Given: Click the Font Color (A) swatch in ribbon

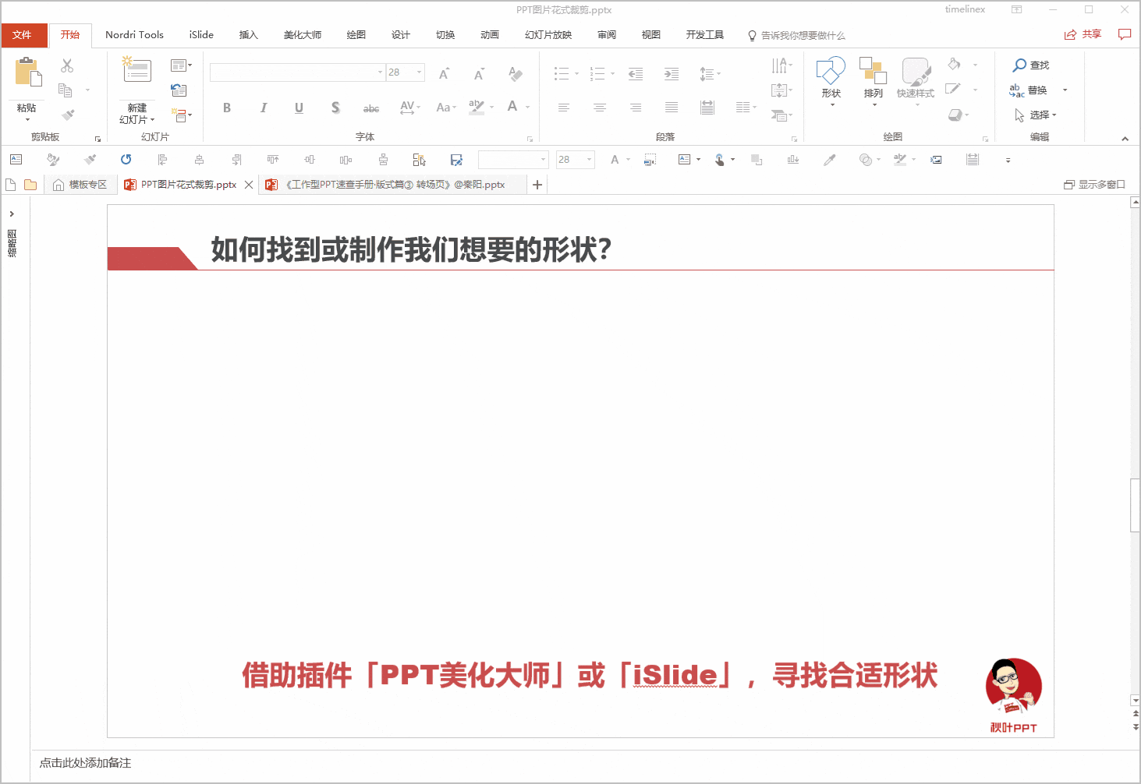Looking at the screenshot, I should [x=512, y=107].
